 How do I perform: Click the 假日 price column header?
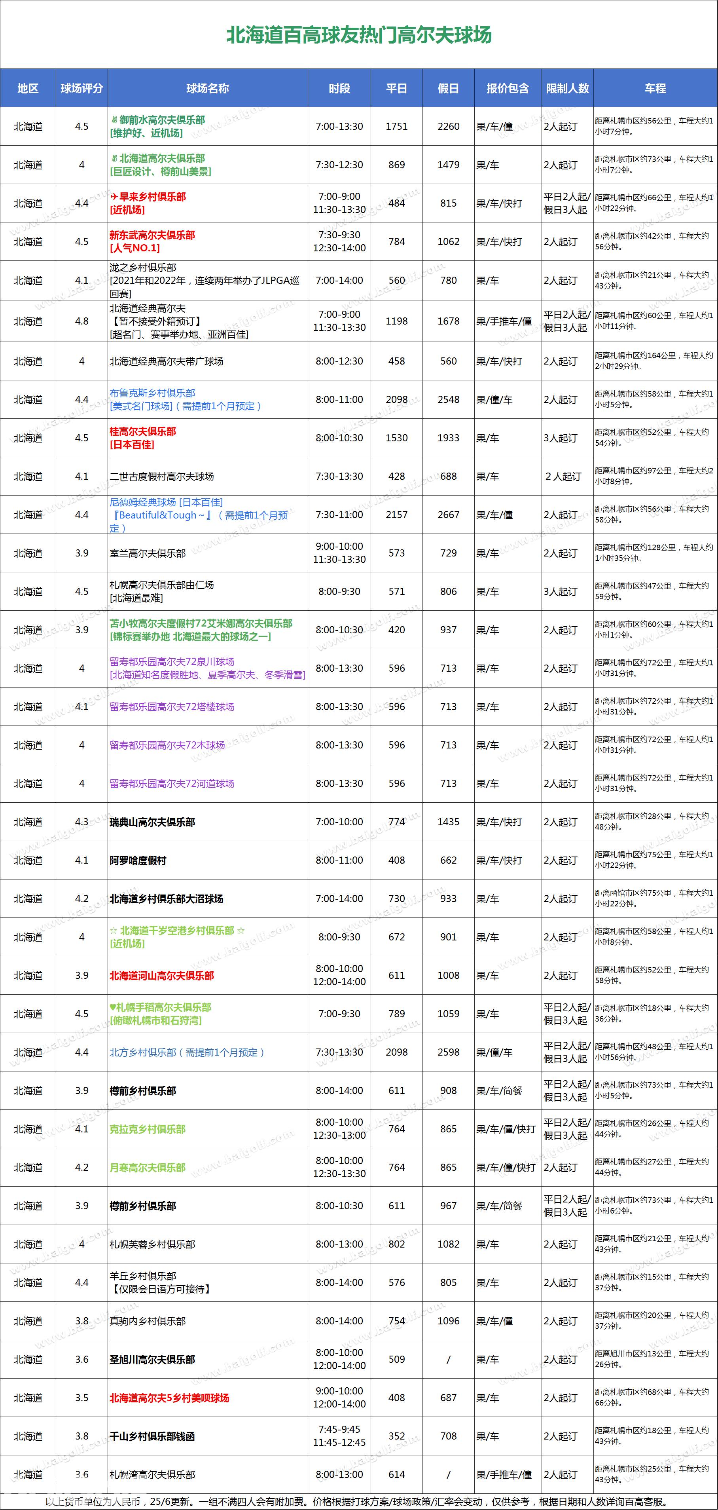point(448,89)
